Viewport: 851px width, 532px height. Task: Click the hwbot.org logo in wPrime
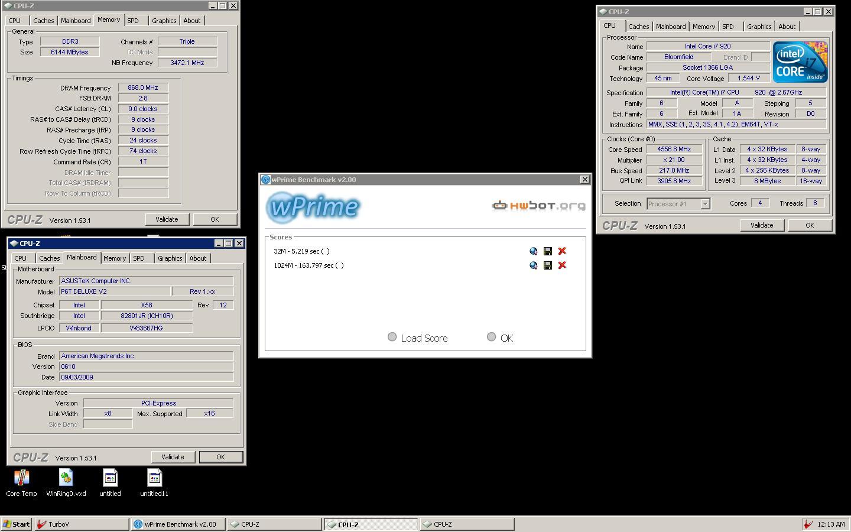pos(538,205)
